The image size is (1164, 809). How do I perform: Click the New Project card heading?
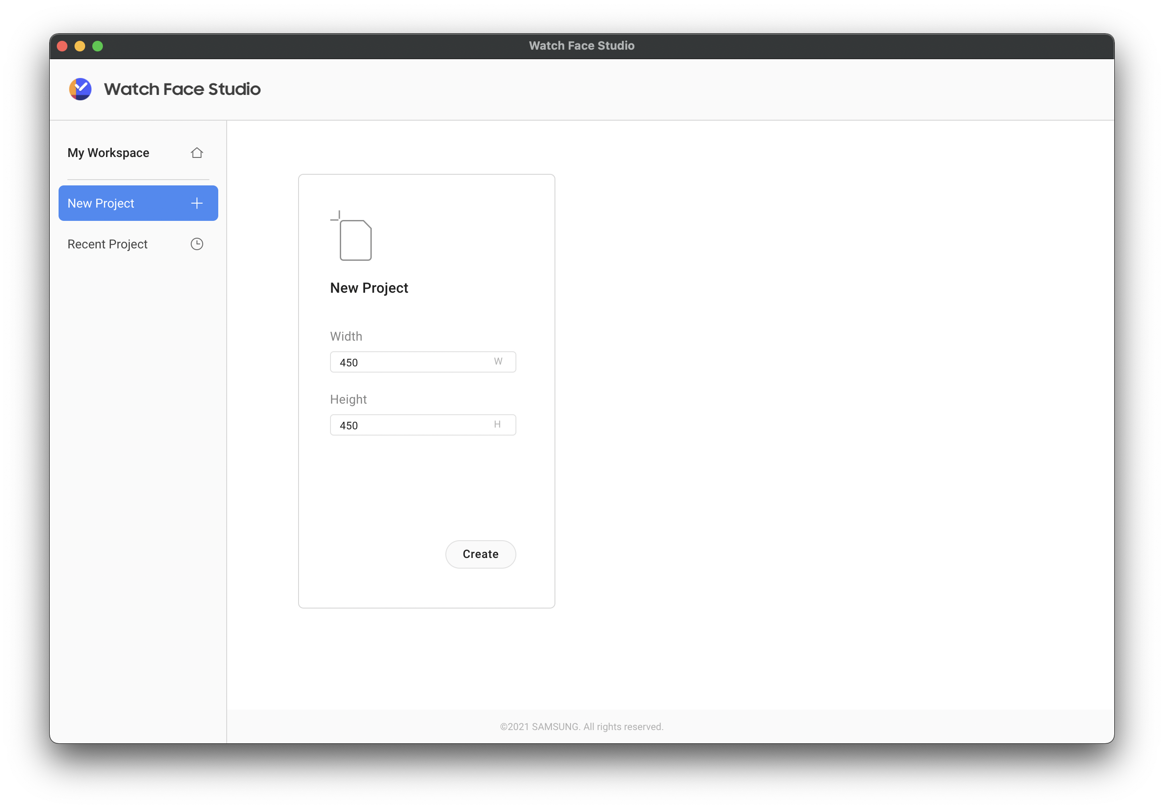[x=369, y=288]
